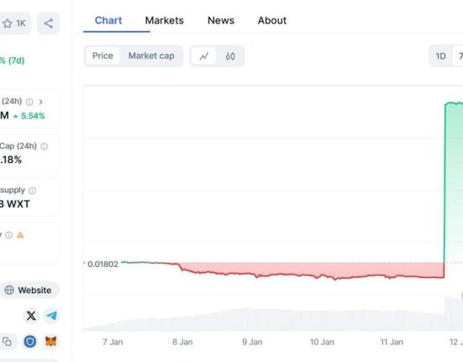This screenshot has height=362, width=463.
Task: Click the share icon button
Action: coord(49,24)
